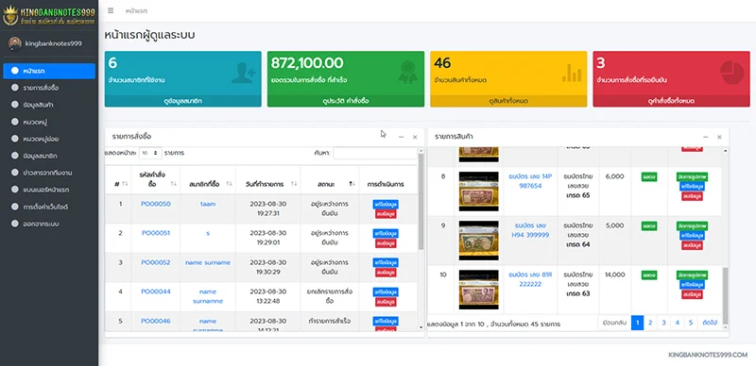Go to page 3 of product list
This screenshot has height=366, width=756.
point(663,323)
